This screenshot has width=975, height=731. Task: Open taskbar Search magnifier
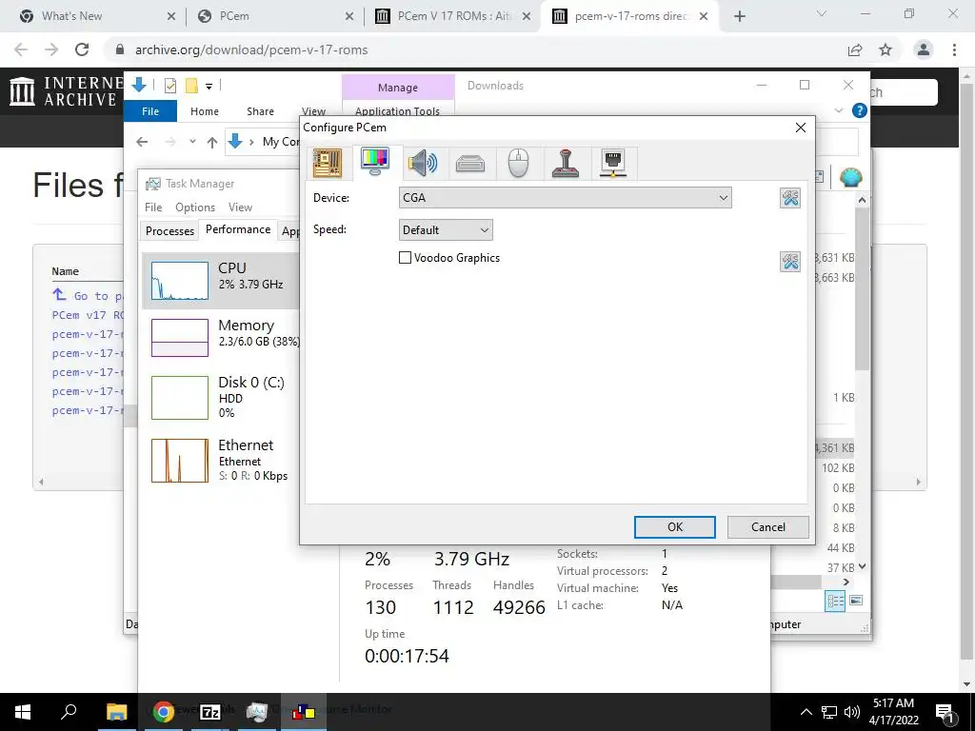pos(69,712)
